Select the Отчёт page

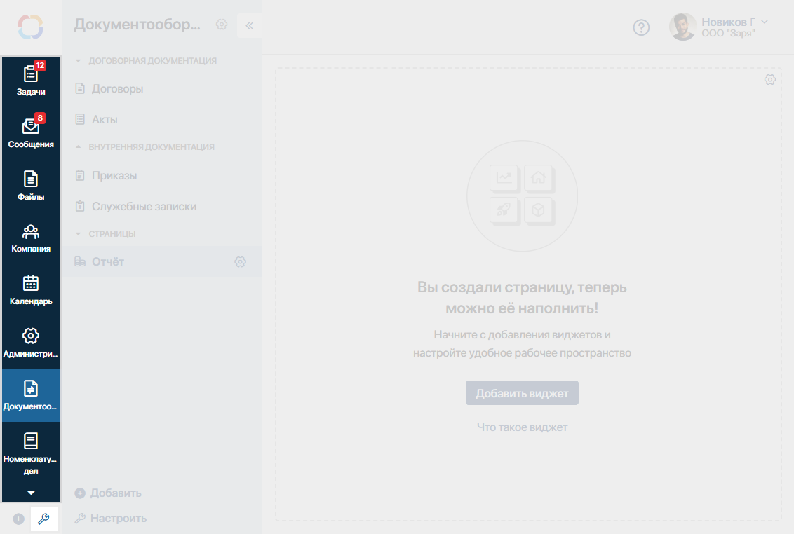162,261
